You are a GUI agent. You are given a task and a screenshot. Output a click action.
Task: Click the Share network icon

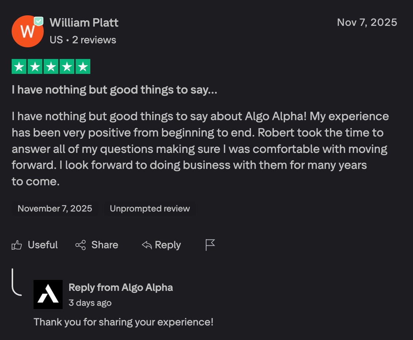(80, 245)
